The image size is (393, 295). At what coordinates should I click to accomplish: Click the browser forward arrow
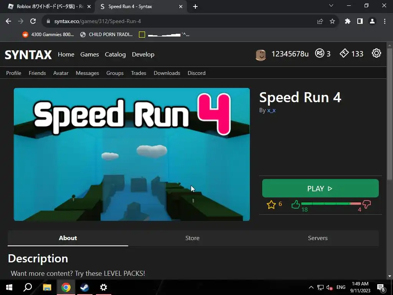21,22
